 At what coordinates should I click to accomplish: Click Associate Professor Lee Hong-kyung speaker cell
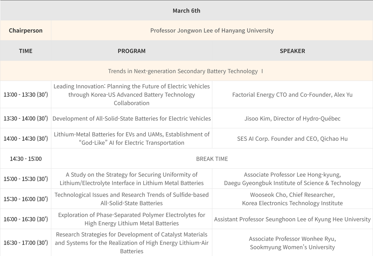(x=292, y=179)
